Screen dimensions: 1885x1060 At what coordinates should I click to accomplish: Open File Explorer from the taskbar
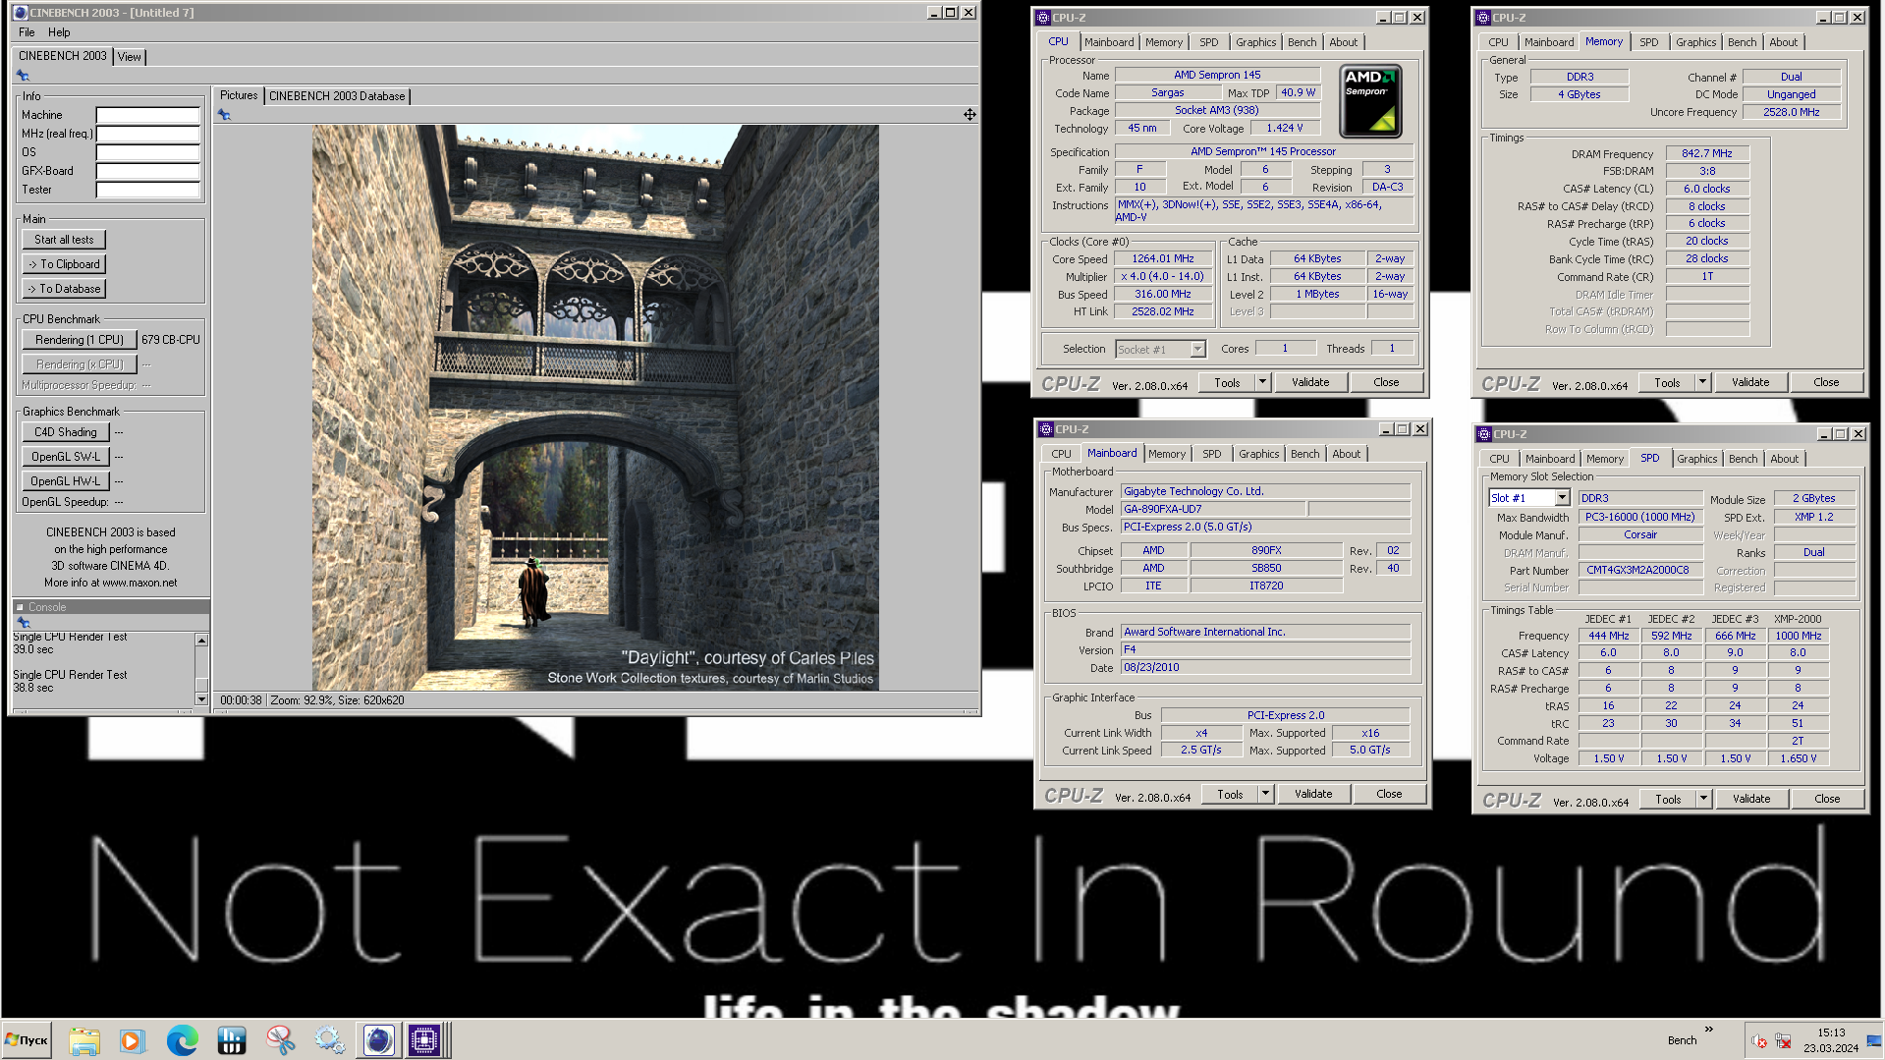pyautogui.click(x=84, y=1040)
